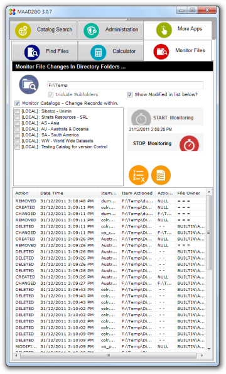The image size is (226, 374).
Task: Sort by the Date Time column header
Action: (x=68, y=193)
